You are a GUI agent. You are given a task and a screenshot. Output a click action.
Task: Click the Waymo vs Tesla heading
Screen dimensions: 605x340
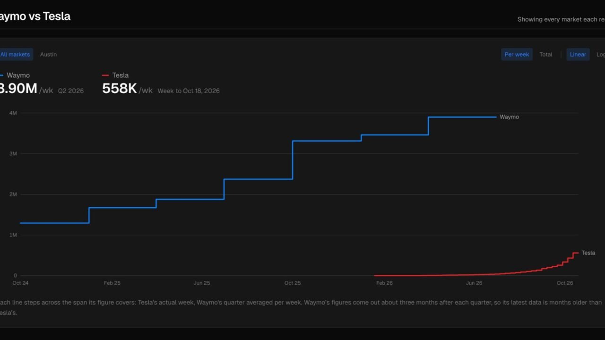click(x=35, y=16)
